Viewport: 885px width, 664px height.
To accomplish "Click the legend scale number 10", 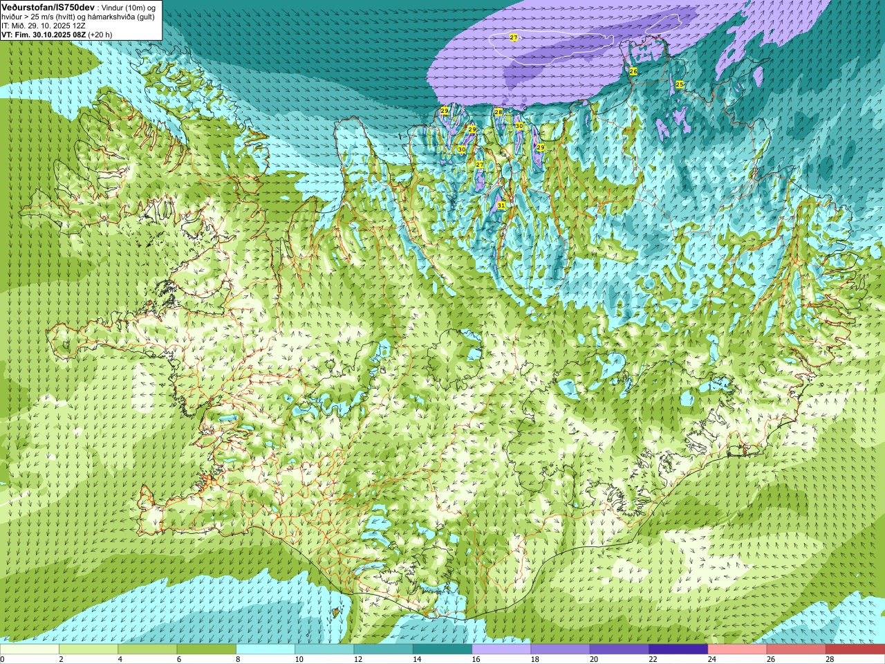I will [299, 659].
